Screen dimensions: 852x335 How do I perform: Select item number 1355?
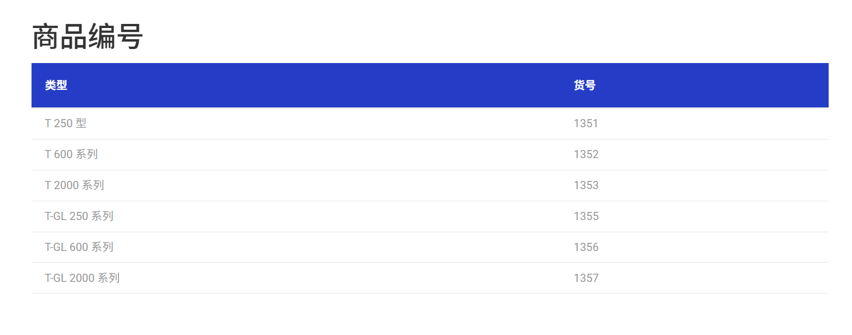coord(586,216)
